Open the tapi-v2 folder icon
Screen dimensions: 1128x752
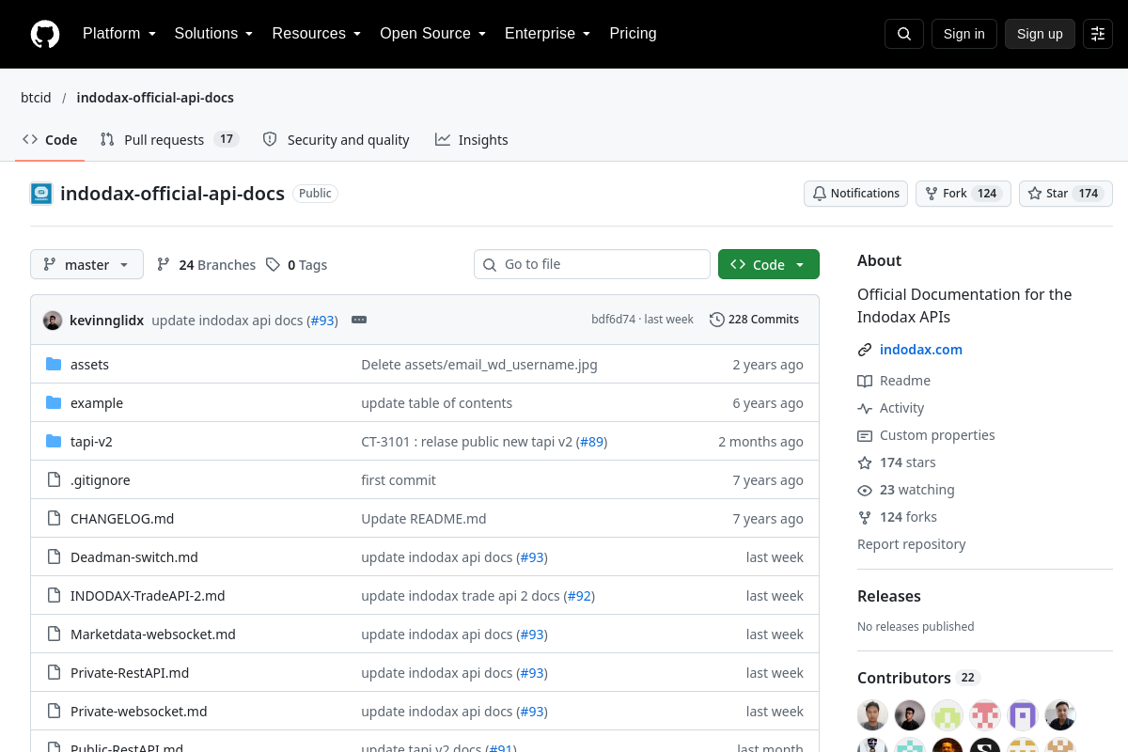[54, 442]
